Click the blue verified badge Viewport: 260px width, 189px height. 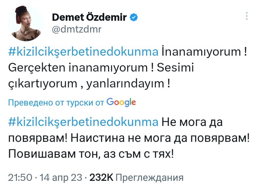tap(134, 17)
